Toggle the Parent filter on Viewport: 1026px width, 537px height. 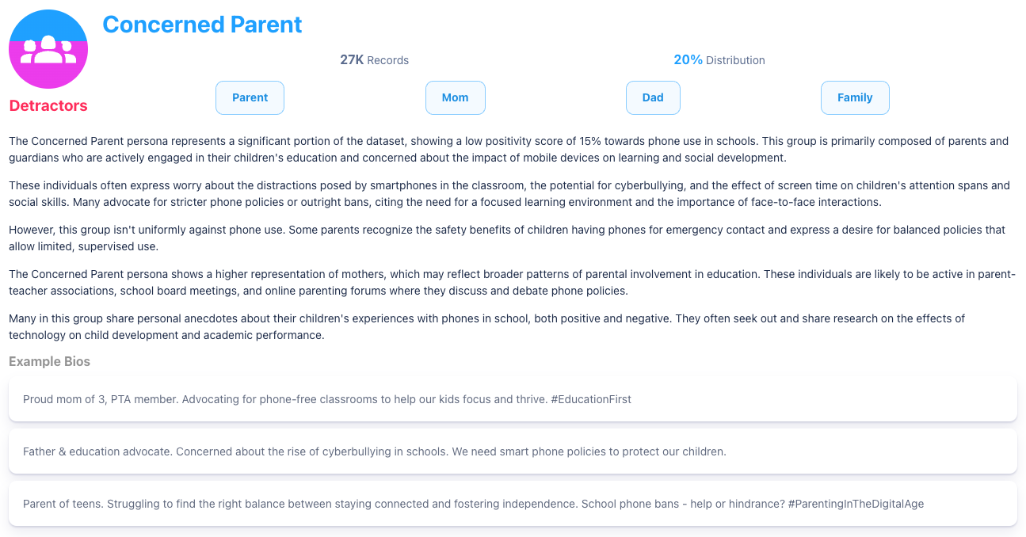[250, 97]
